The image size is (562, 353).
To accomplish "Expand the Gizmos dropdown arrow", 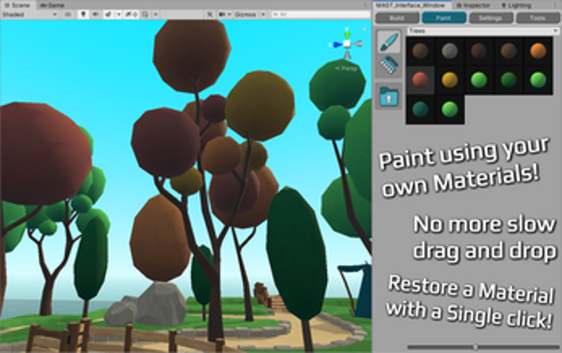I will 263,14.
